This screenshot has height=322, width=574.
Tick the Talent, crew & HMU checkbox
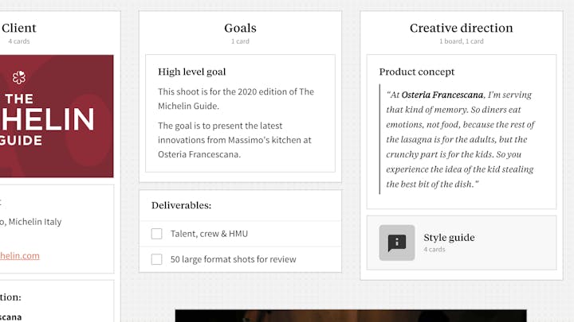click(x=157, y=234)
